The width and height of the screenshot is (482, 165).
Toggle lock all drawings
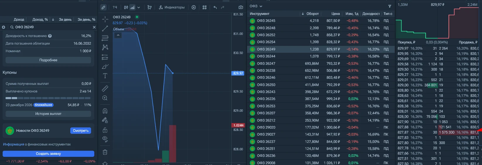click(105, 130)
